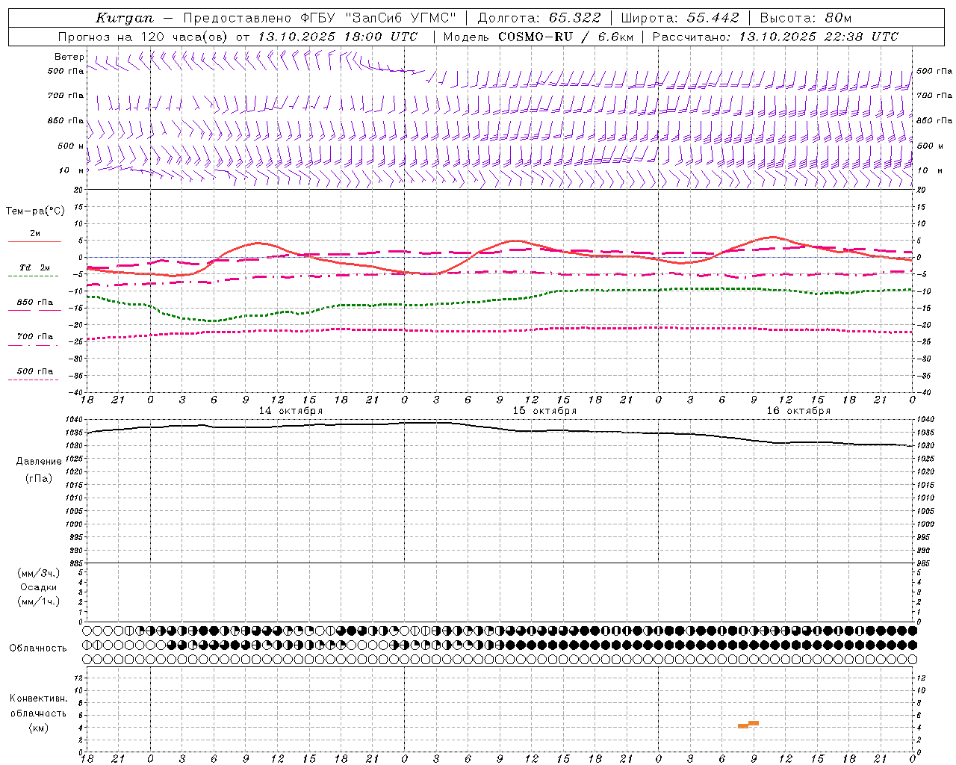
Task: Click the lower orange convective cloud bar
Action: pos(743,726)
